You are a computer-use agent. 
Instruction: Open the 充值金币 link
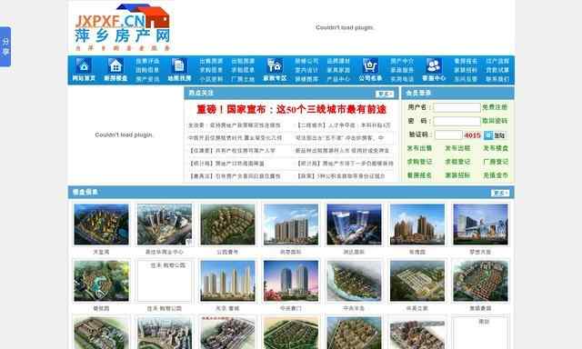coord(496,175)
